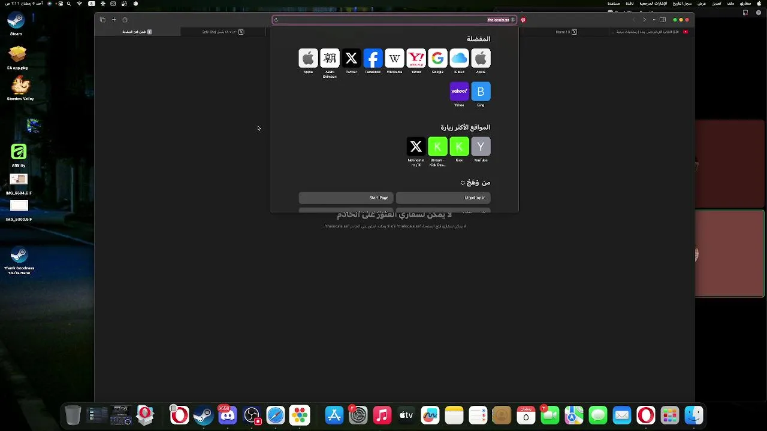
Task: Open Music app from the Dock
Action: pyautogui.click(x=382, y=415)
